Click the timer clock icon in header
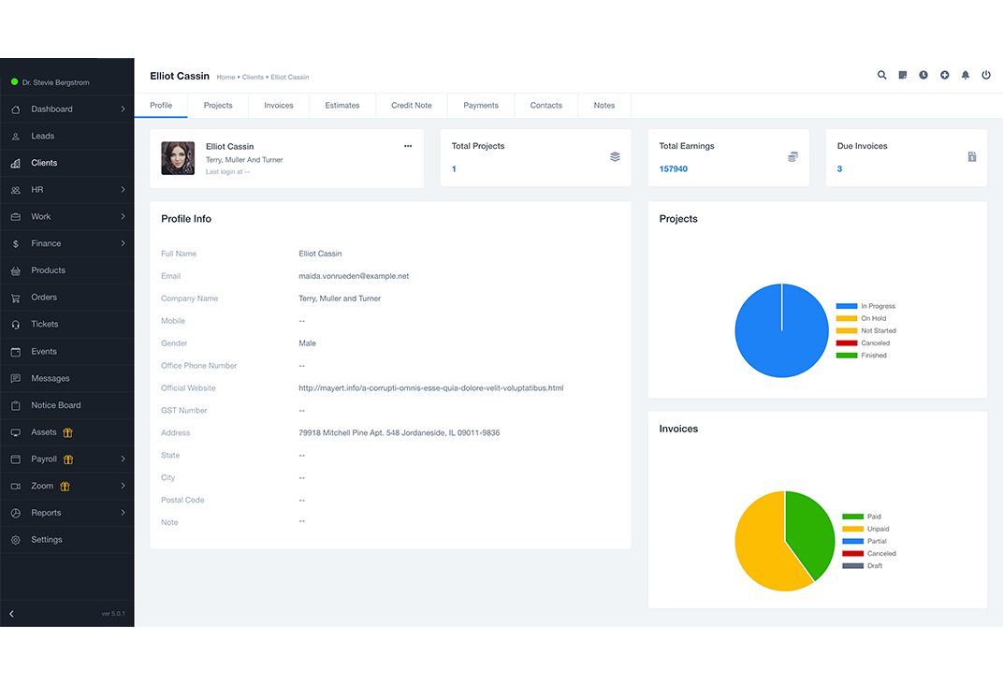1003x685 pixels. 923,75
